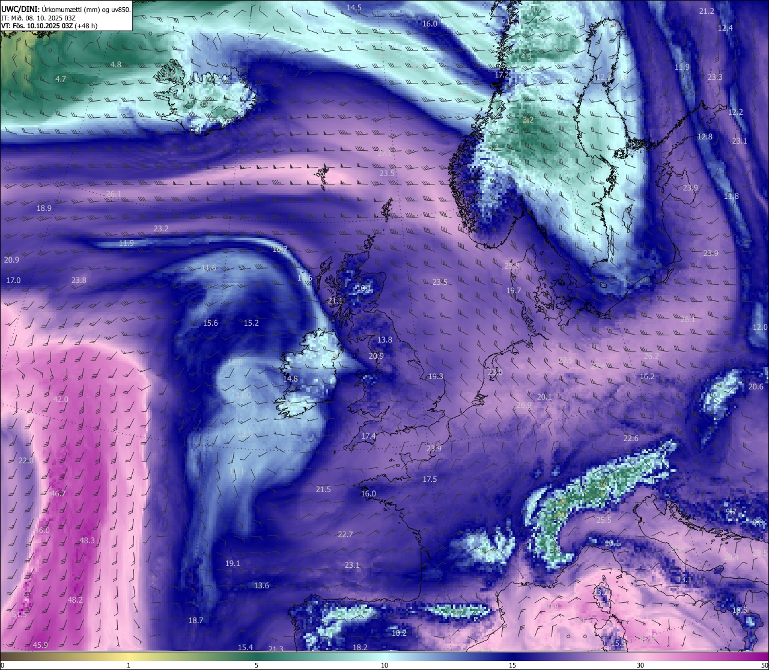Click the IT: Mið. 08. 10. 2025 03Z line

click(38, 17)
